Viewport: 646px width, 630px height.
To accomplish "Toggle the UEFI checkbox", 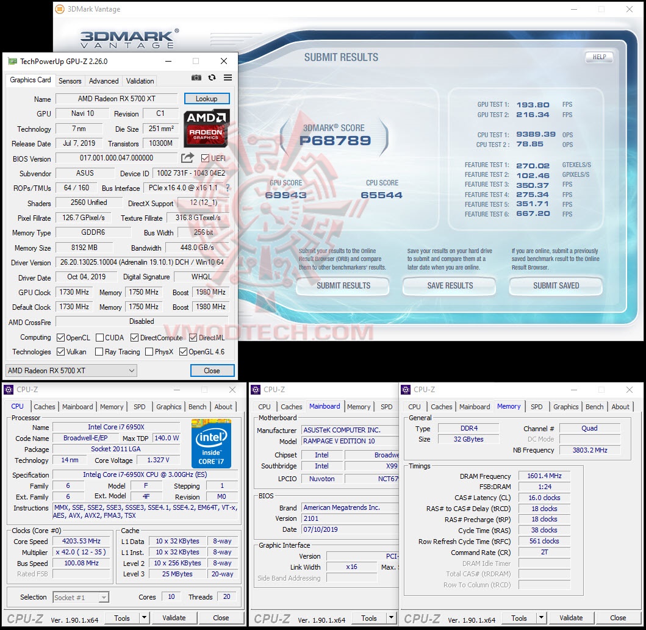I will [205, 158].
